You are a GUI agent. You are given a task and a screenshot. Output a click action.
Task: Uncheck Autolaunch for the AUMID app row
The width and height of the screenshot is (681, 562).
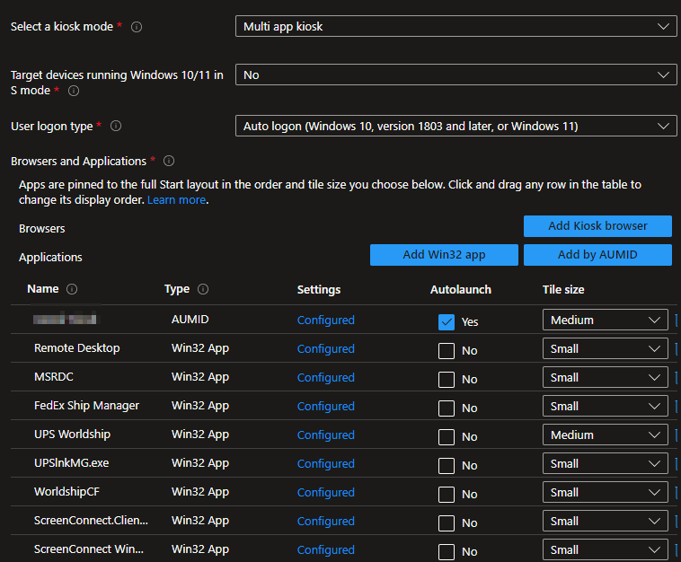[x=447, y=321]
